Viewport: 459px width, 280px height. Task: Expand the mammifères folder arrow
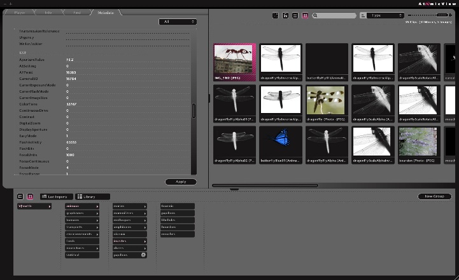[x=145, y=213]
